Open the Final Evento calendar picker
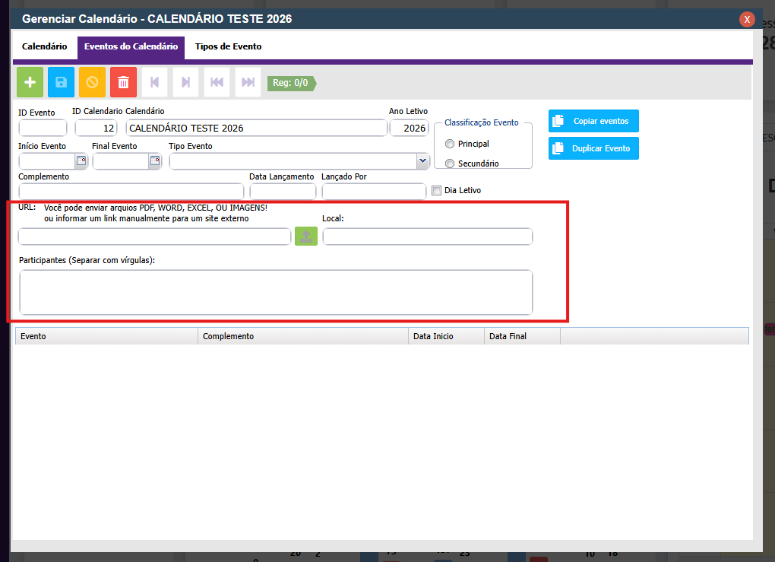Viewport: 775px width, 562px height. [155, 160]
